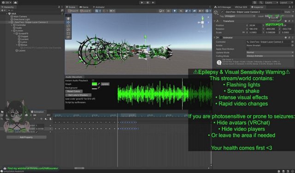Collapse the AAA scene root
Image resolution: width=295 pixels, height=173 pixels.
click(x=6, y=14)
